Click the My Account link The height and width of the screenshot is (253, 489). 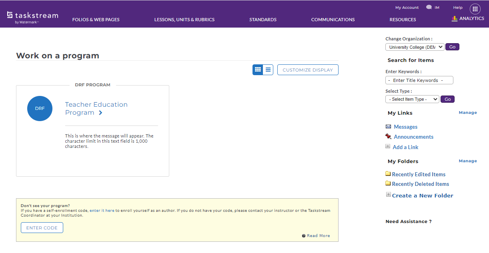point(407,8)
